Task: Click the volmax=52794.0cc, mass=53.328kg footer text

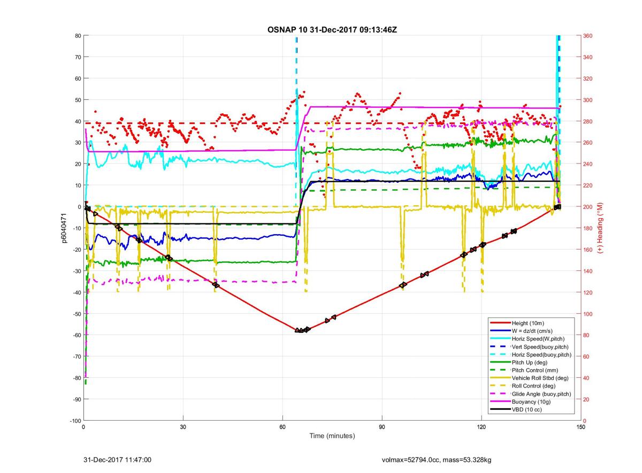Action: pos(437,460)
